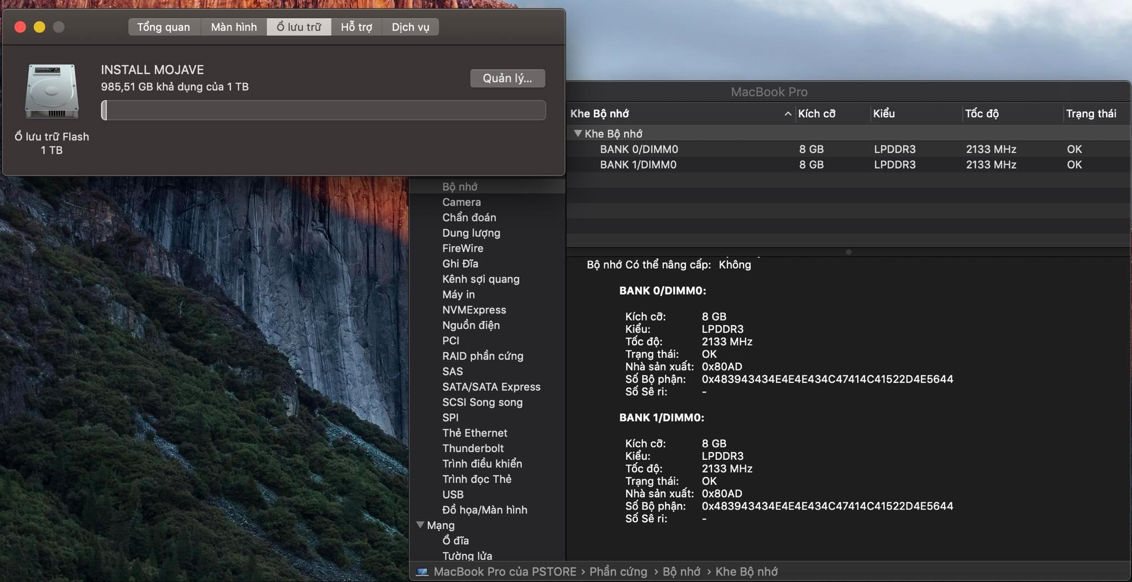This screenshot has height=582, width=1132.
Task: Switch to the Tổng quan tab
Action: click(x=164, y=27)
